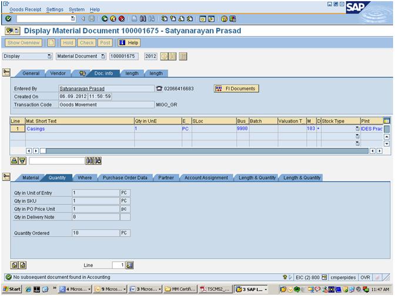Expand the Display action dropdown
This screenshot has height=296, width=396.
point(50,56)
